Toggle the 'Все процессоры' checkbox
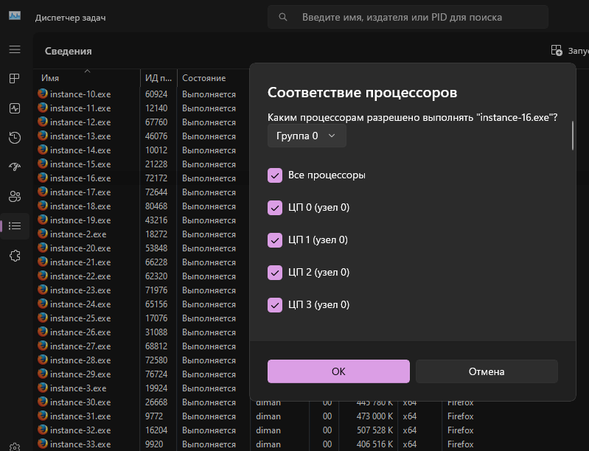The image size is (589, 451). tap(275, 175)
